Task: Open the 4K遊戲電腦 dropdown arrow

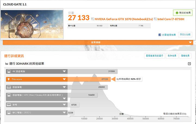Action: pos(64,71)
